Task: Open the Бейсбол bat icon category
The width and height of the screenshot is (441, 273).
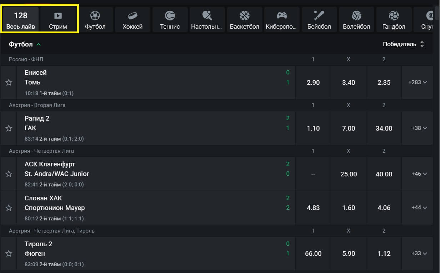Action: tap(319, 16)
